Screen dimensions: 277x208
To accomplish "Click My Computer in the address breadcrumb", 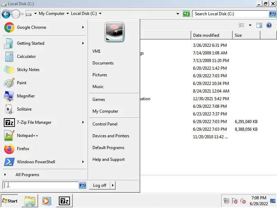I will coord(52,14).
